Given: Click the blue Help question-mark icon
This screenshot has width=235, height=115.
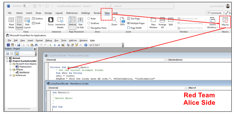Looking at the screenshot, I should tap(86, 45).
